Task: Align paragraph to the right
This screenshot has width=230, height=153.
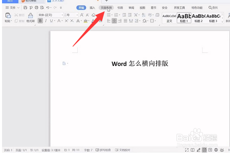Action: [120, 21]
